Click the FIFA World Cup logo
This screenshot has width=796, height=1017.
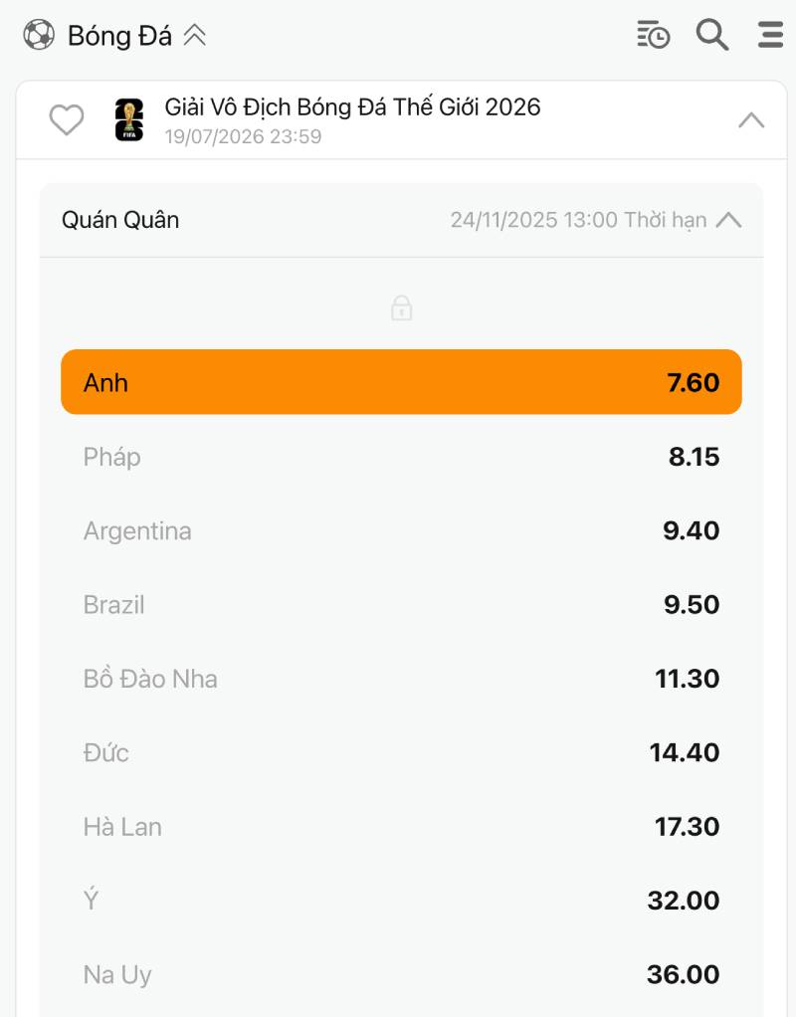[x=129, y=119]
